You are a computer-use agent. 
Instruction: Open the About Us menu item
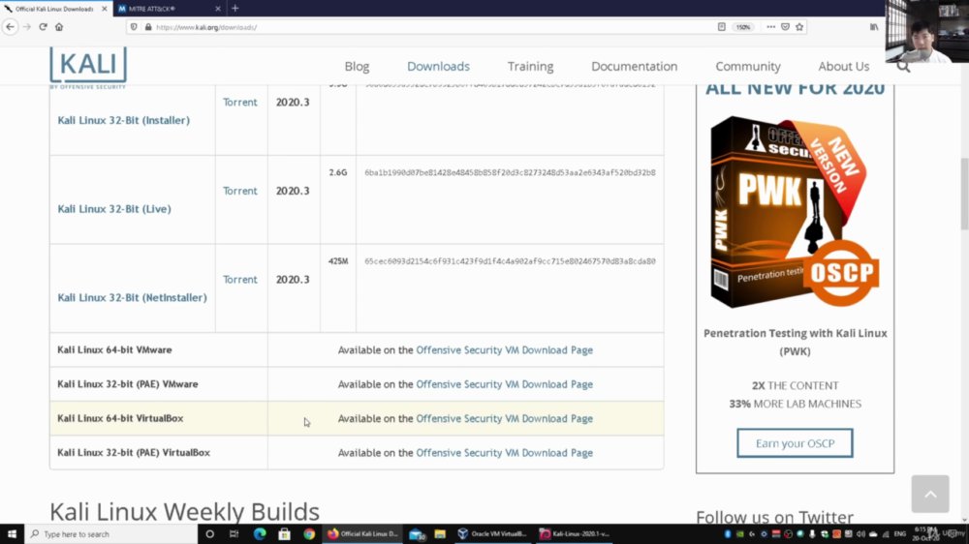click(x=844, y=66)
